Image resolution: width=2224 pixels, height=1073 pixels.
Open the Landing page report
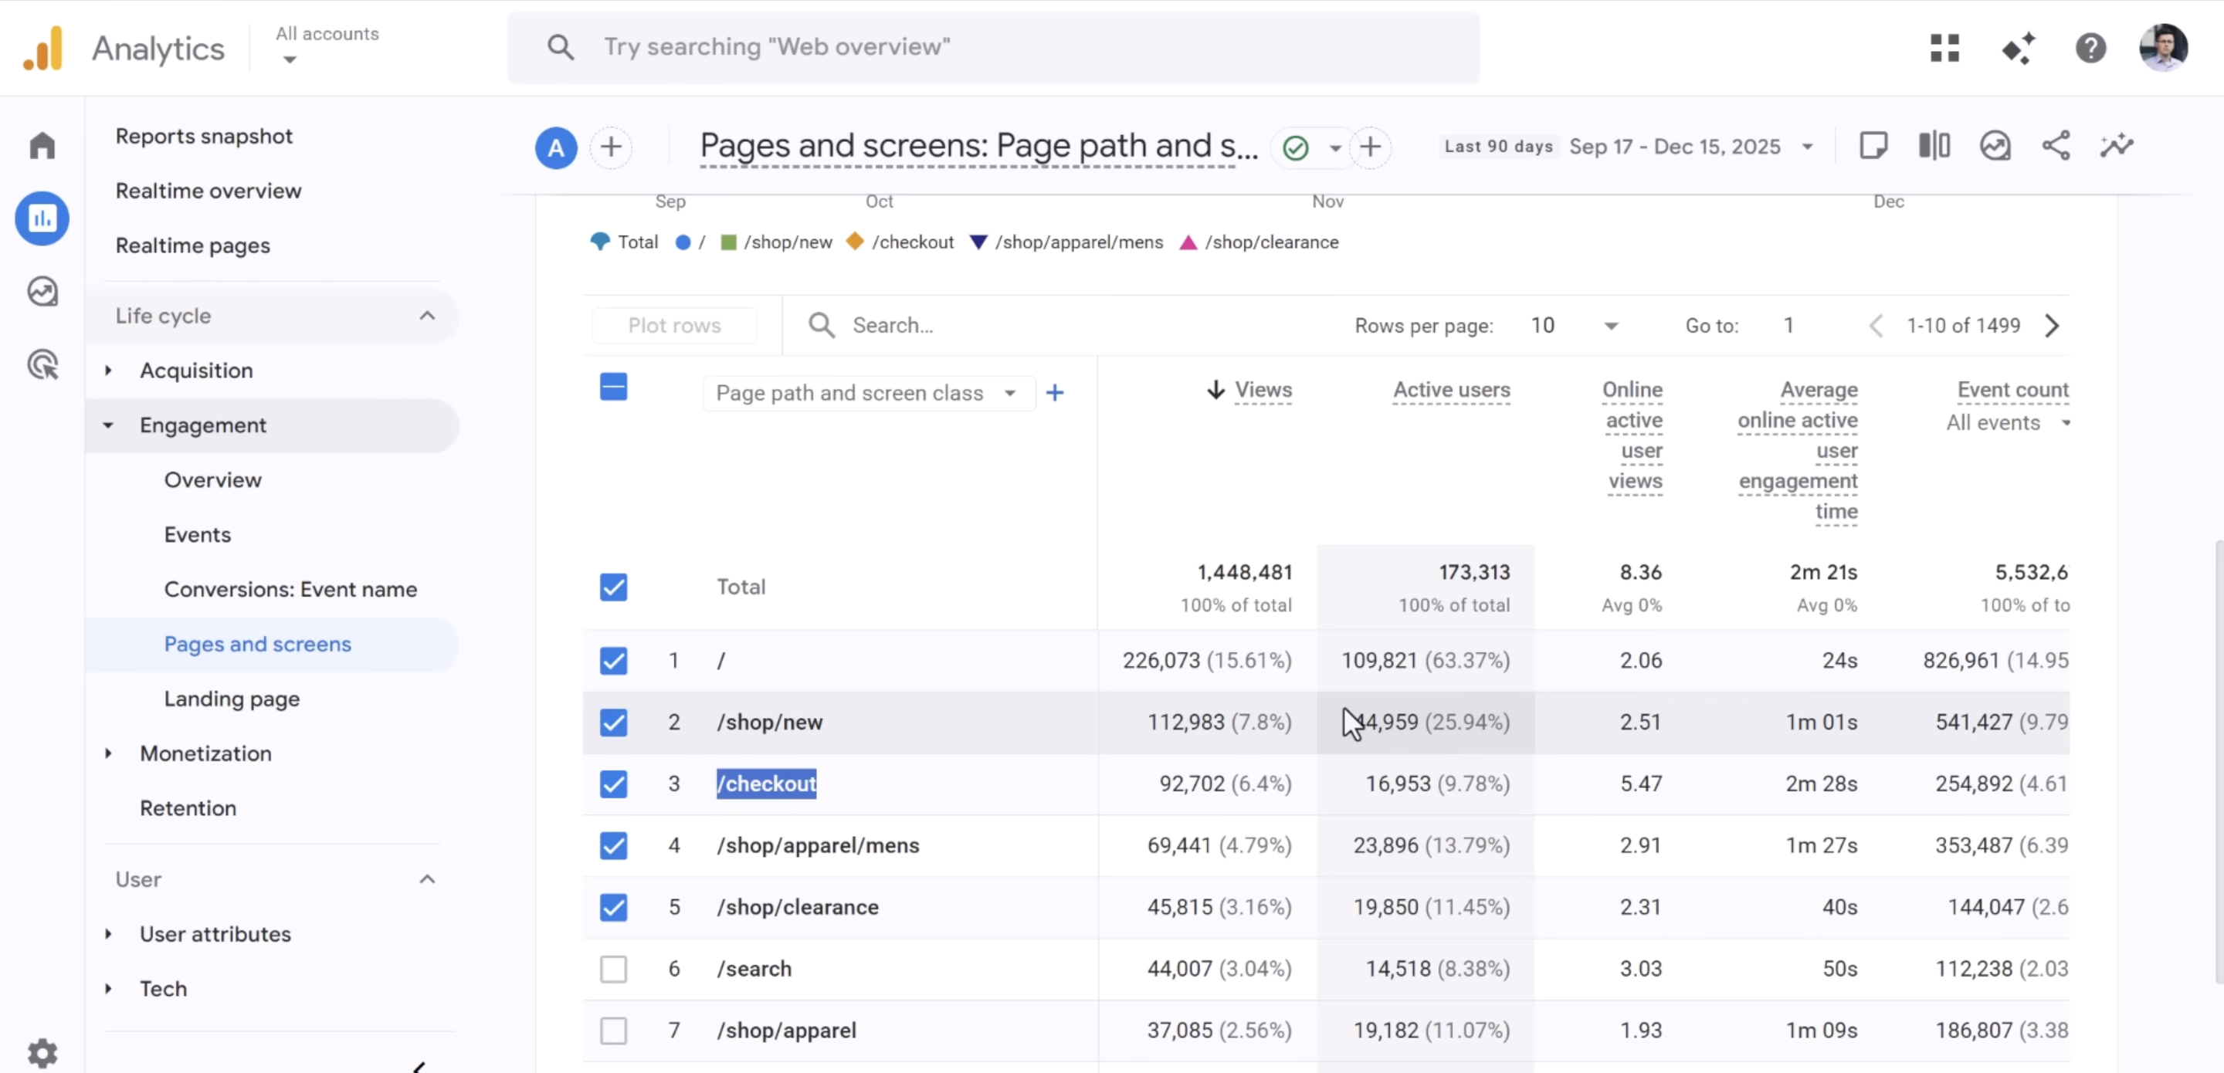(232, 699)
